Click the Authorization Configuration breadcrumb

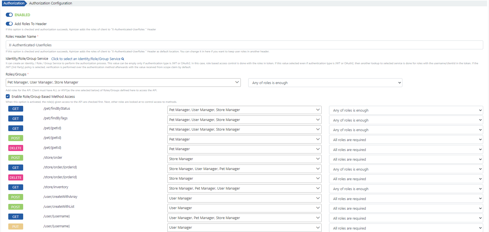(50, 3)
